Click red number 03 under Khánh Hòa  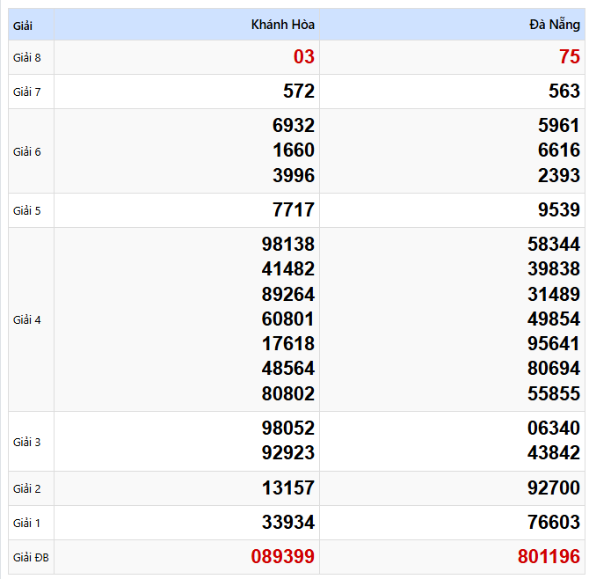pyautogui.click(x=304, y=57)
